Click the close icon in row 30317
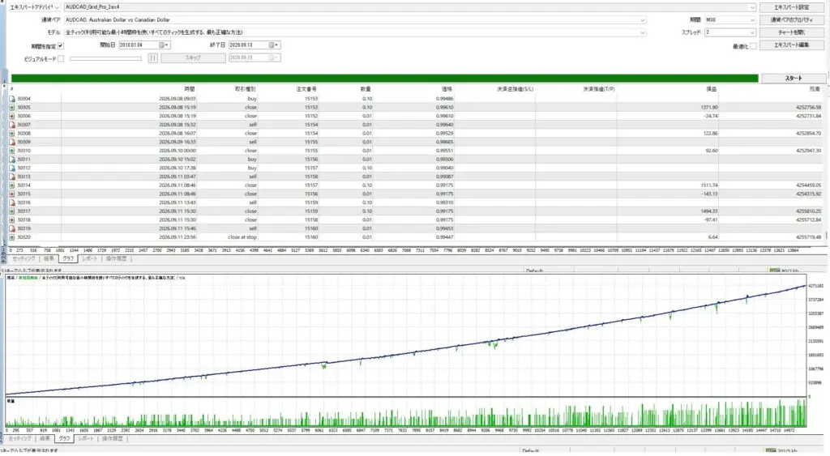Viewport: 830px width, 456px height. tap(11, 211)
